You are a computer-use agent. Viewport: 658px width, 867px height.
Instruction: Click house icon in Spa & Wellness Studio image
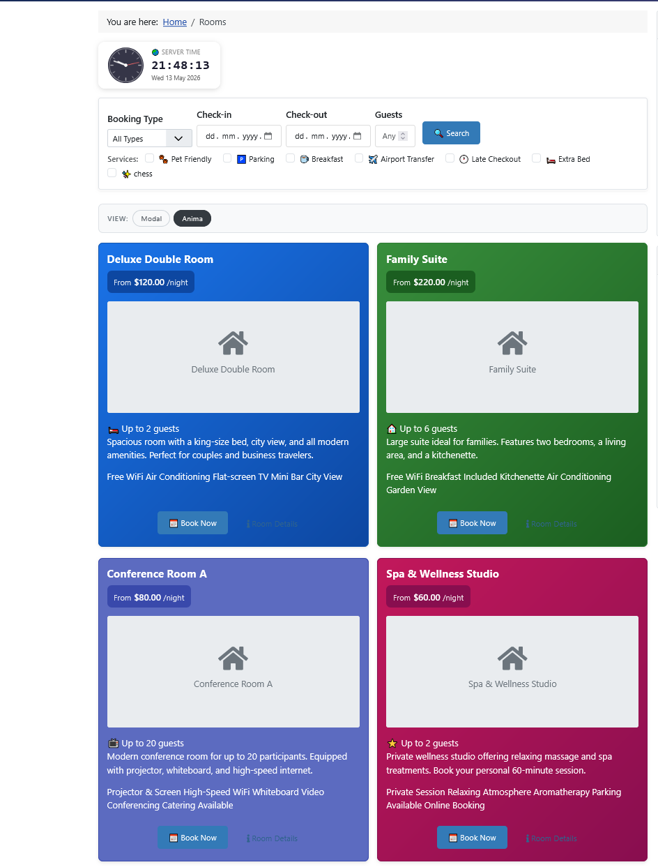[512, 657]
